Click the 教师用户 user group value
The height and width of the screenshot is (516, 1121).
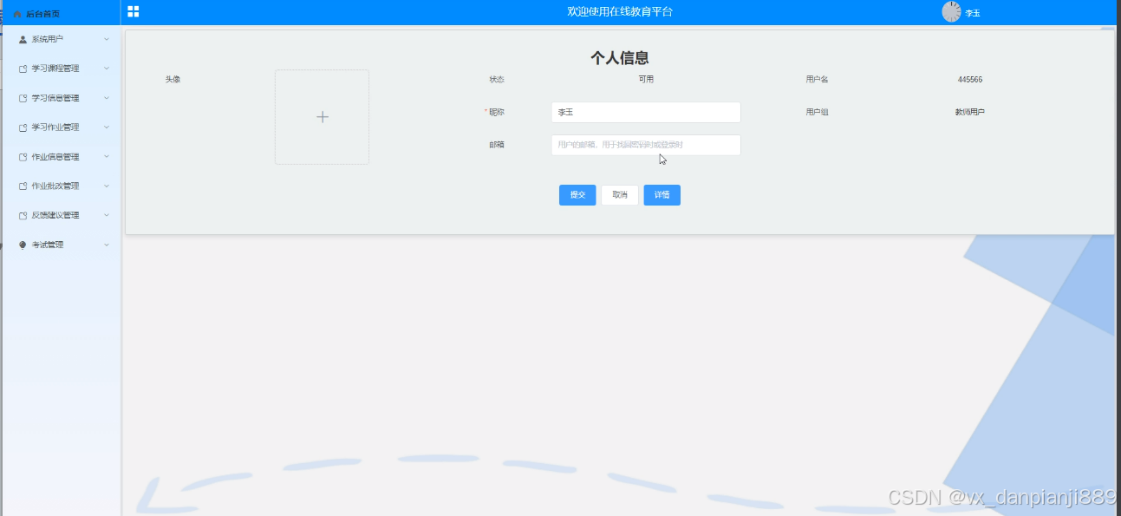(x=970, y=112)
